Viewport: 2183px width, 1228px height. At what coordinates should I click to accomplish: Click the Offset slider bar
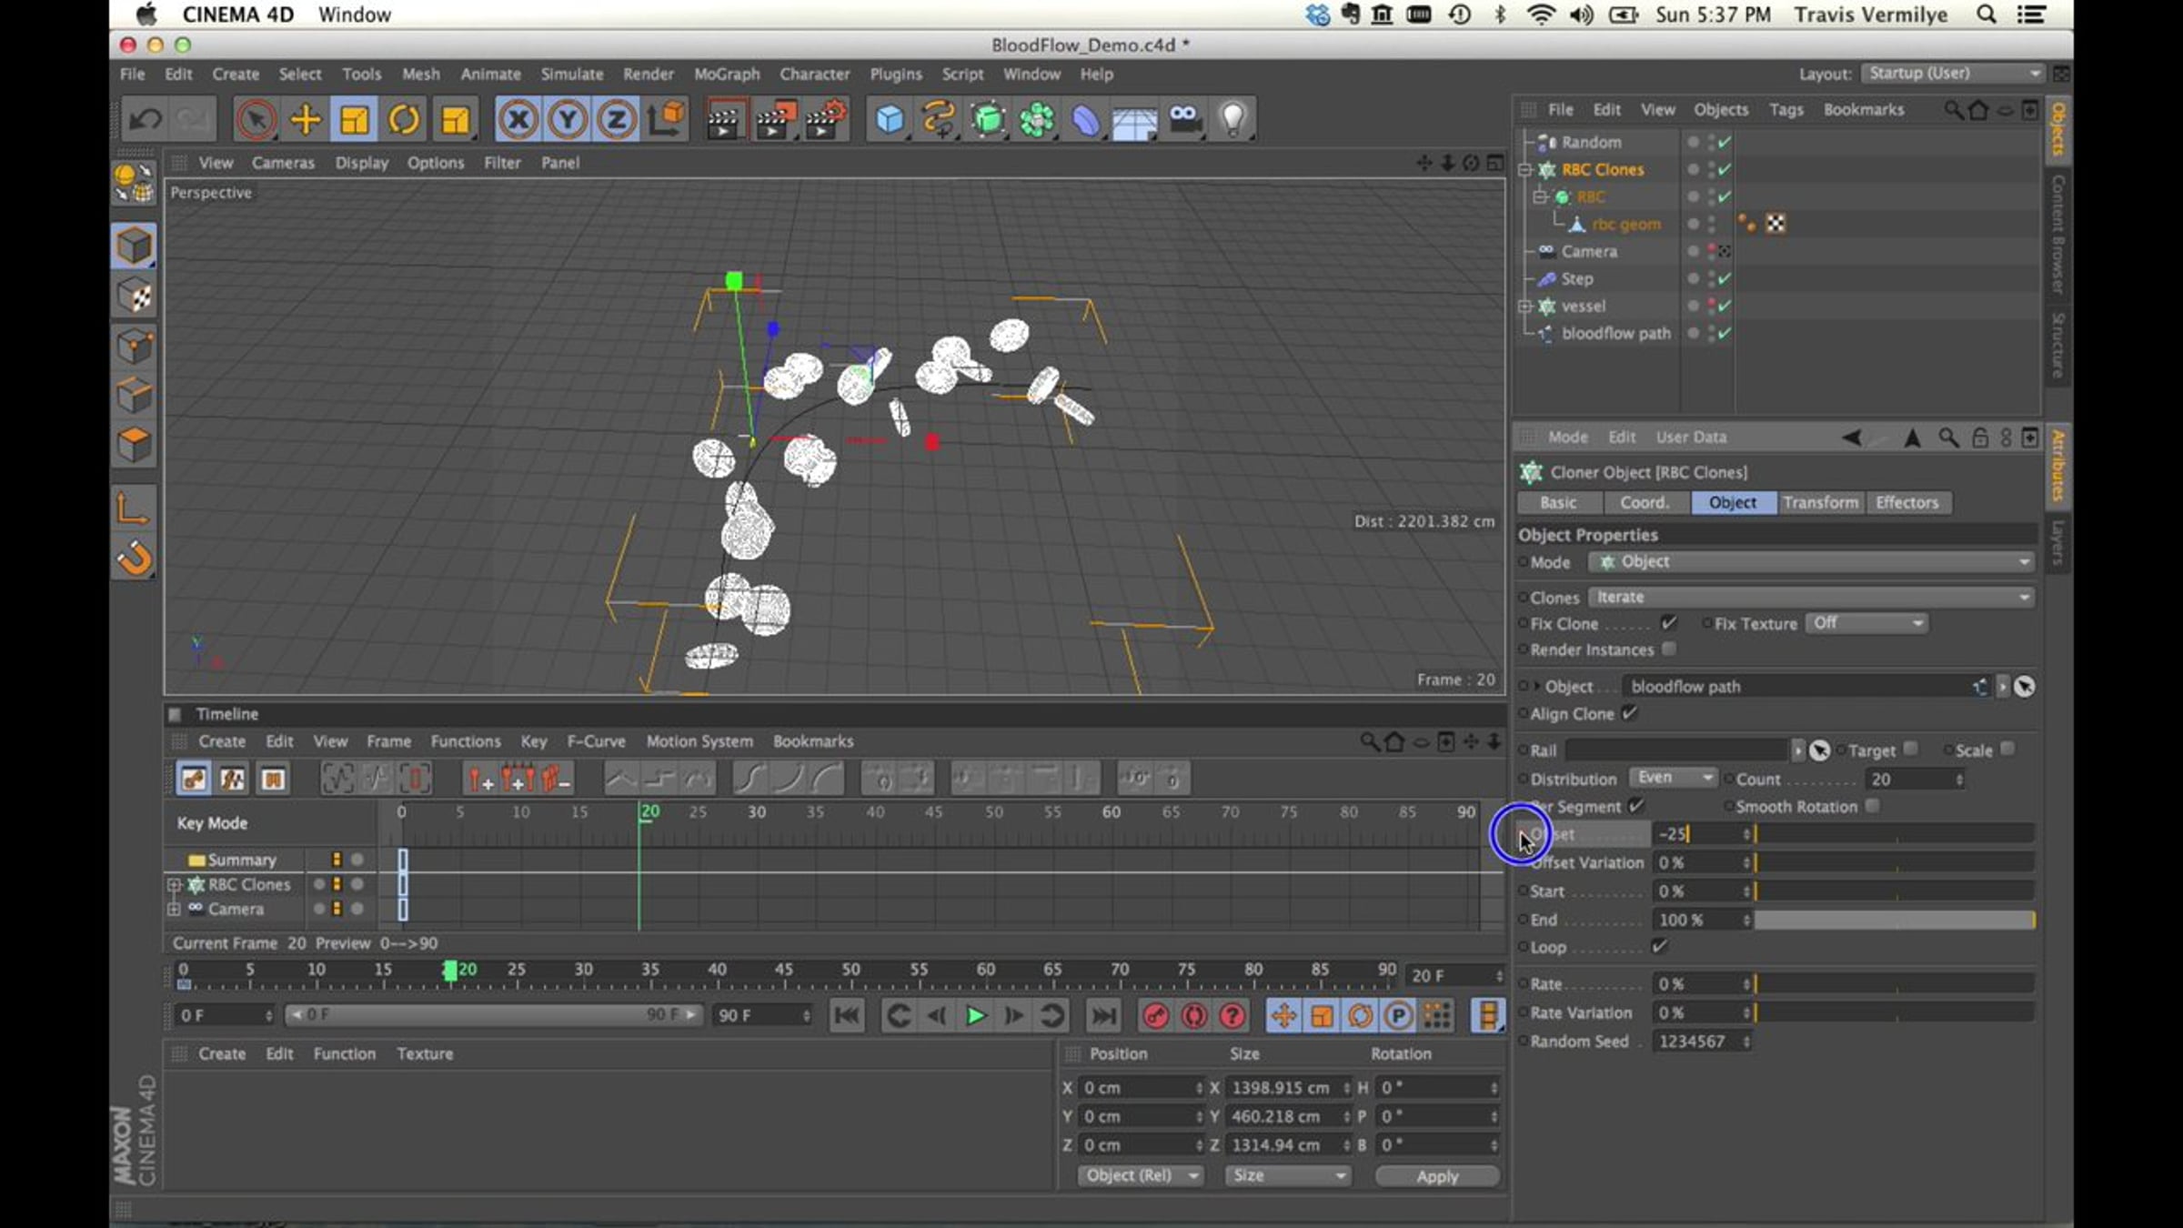[x=1894, y=833]
